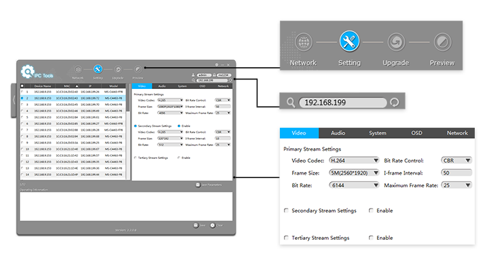Open the Bit Rate Control CBR dropdown in the enlarged panel

[x=456, y=160]
